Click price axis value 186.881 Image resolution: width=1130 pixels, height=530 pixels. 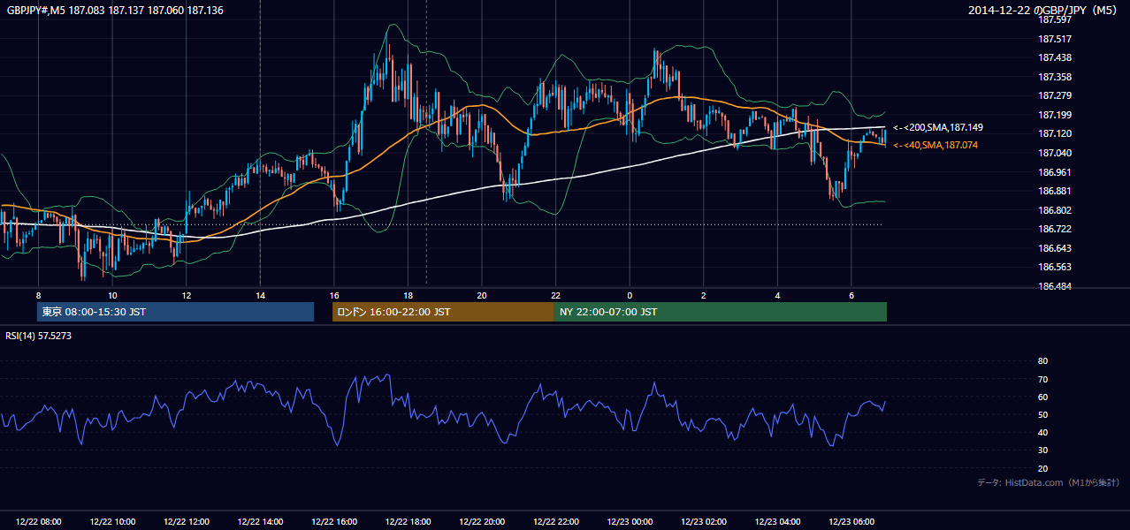click(1056, 191)
